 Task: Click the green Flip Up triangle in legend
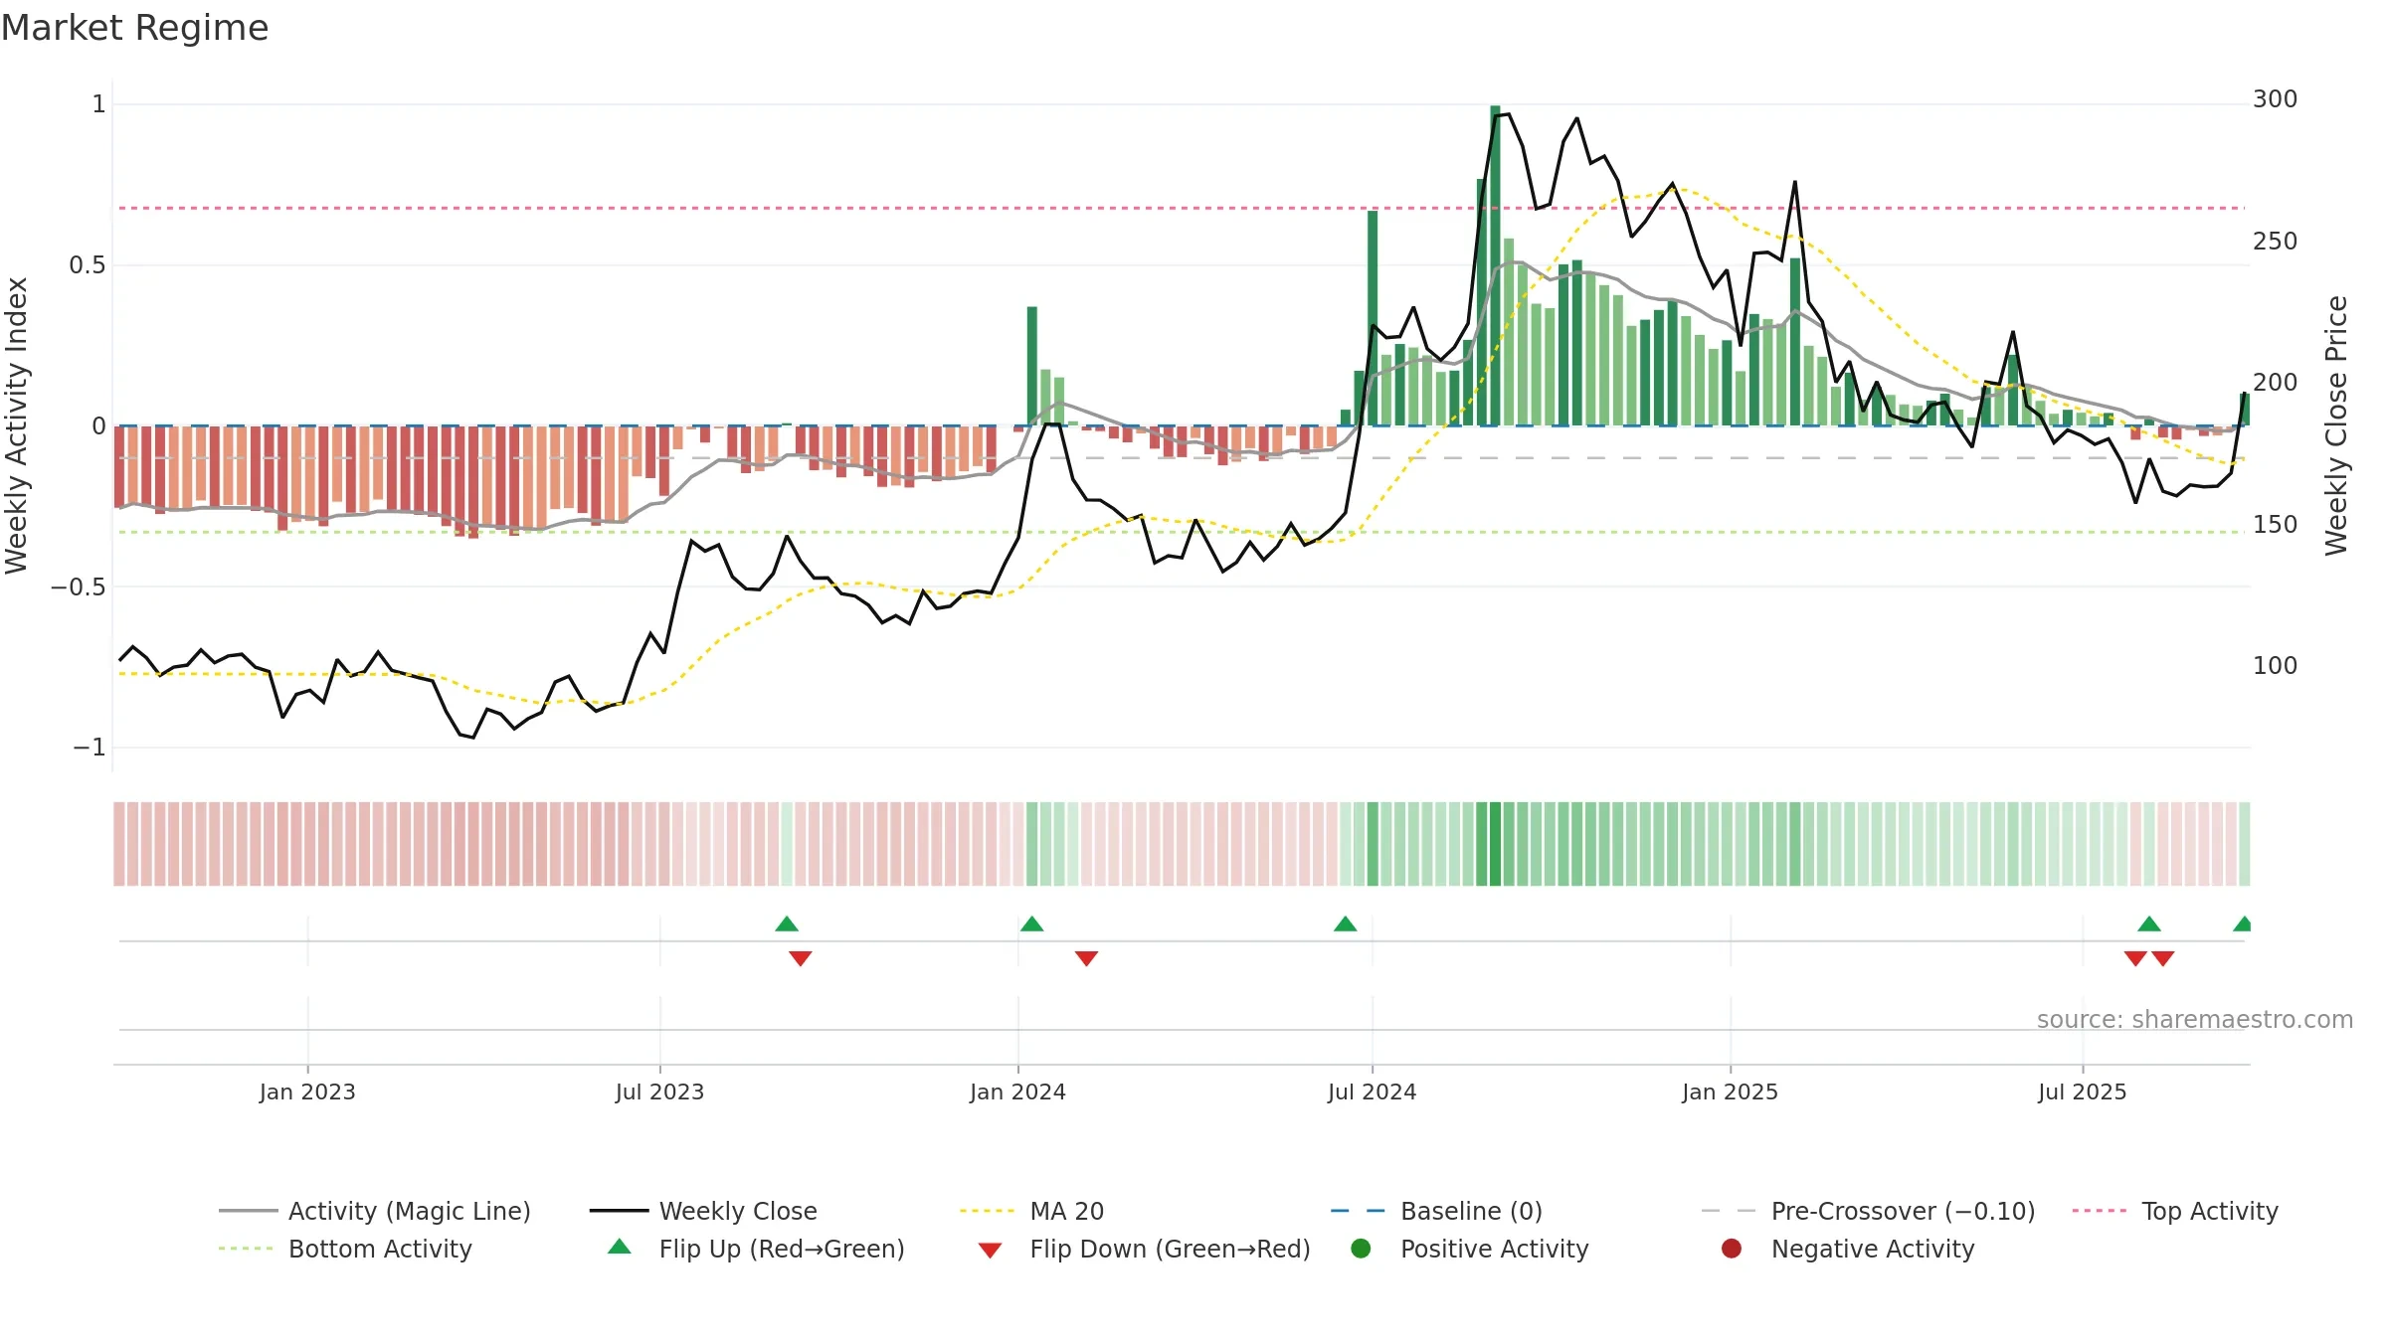click(620, 1247)
